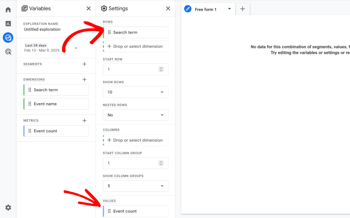350x218 pixels.
Task: Open the Show rows dropdown
Action: [135, 92]
